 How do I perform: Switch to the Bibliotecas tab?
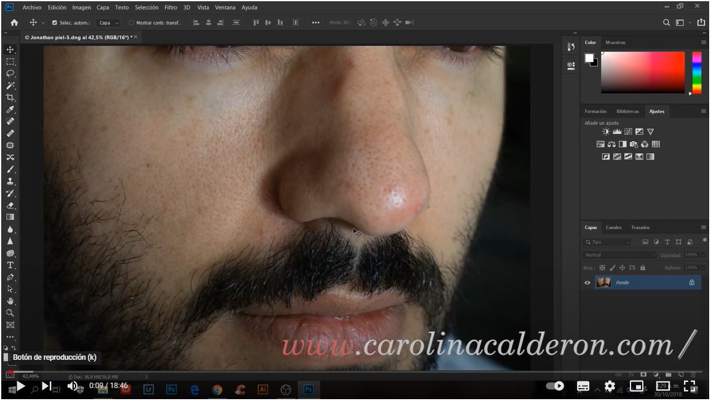[x=627, y=111]
